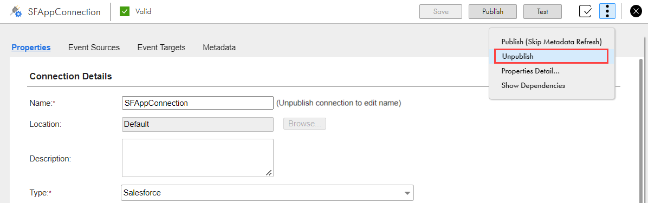Click the Publish button
The width and height of the screenshot is (648, 203).
tap(493, 11)
